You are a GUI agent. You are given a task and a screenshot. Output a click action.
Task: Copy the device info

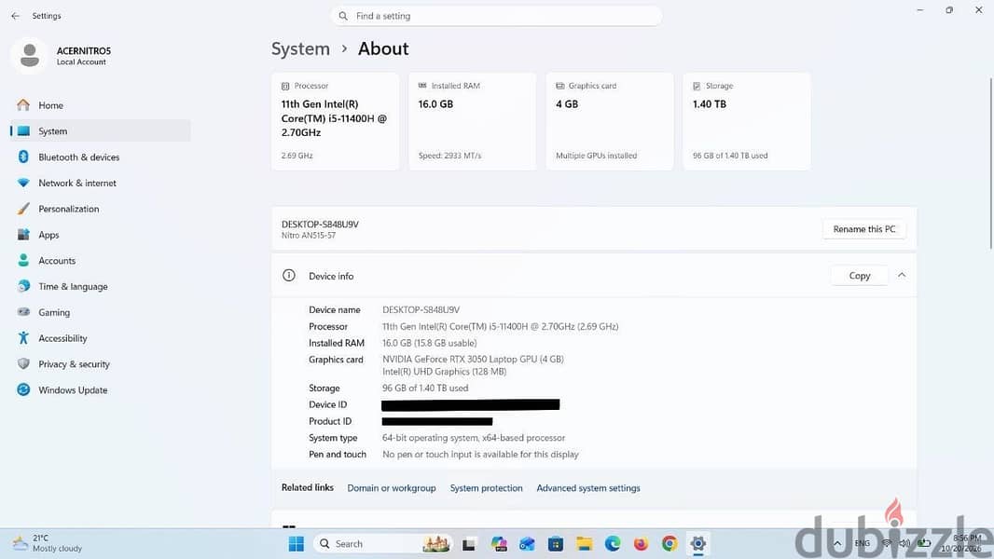point(859,276)
